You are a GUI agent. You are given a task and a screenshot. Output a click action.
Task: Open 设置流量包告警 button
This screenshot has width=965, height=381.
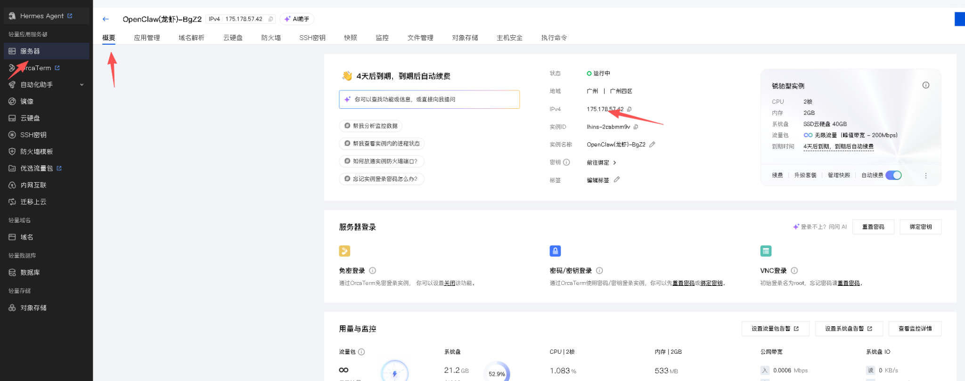[x=775, y=329]
